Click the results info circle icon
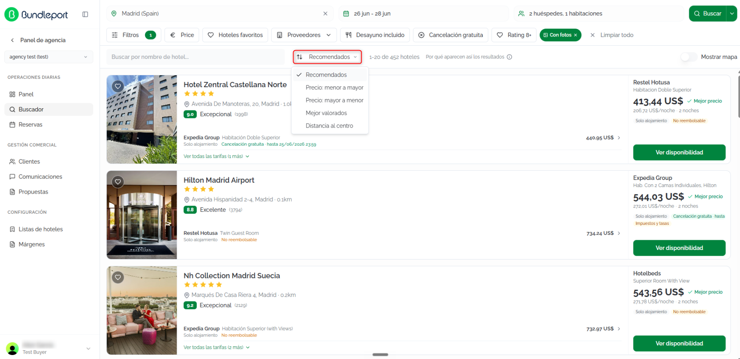 510,57
